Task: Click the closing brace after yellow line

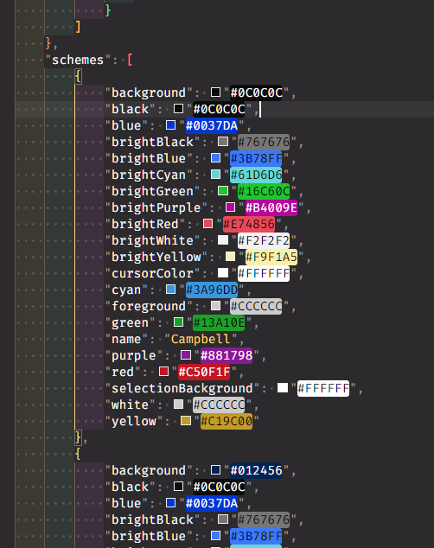Action: [x=79, y=437]
